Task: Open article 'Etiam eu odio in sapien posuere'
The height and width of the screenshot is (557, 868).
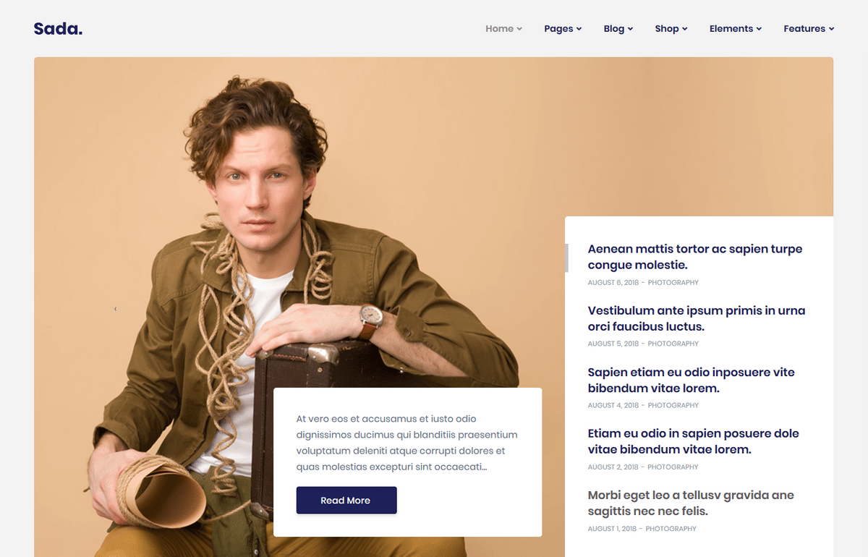Action: click(x=693, y=441)
